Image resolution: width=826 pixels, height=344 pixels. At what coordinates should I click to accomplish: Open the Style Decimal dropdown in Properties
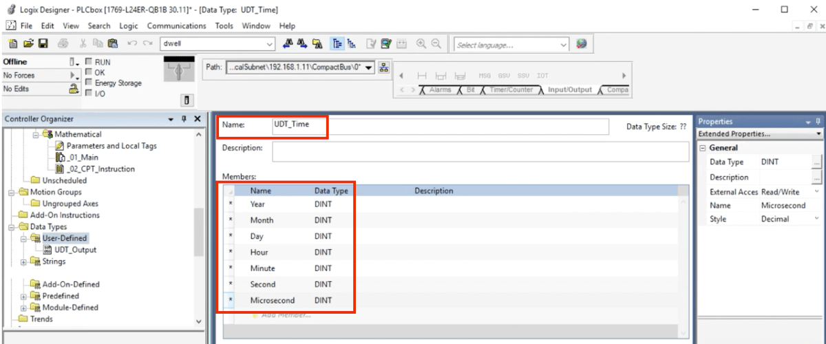816,219
